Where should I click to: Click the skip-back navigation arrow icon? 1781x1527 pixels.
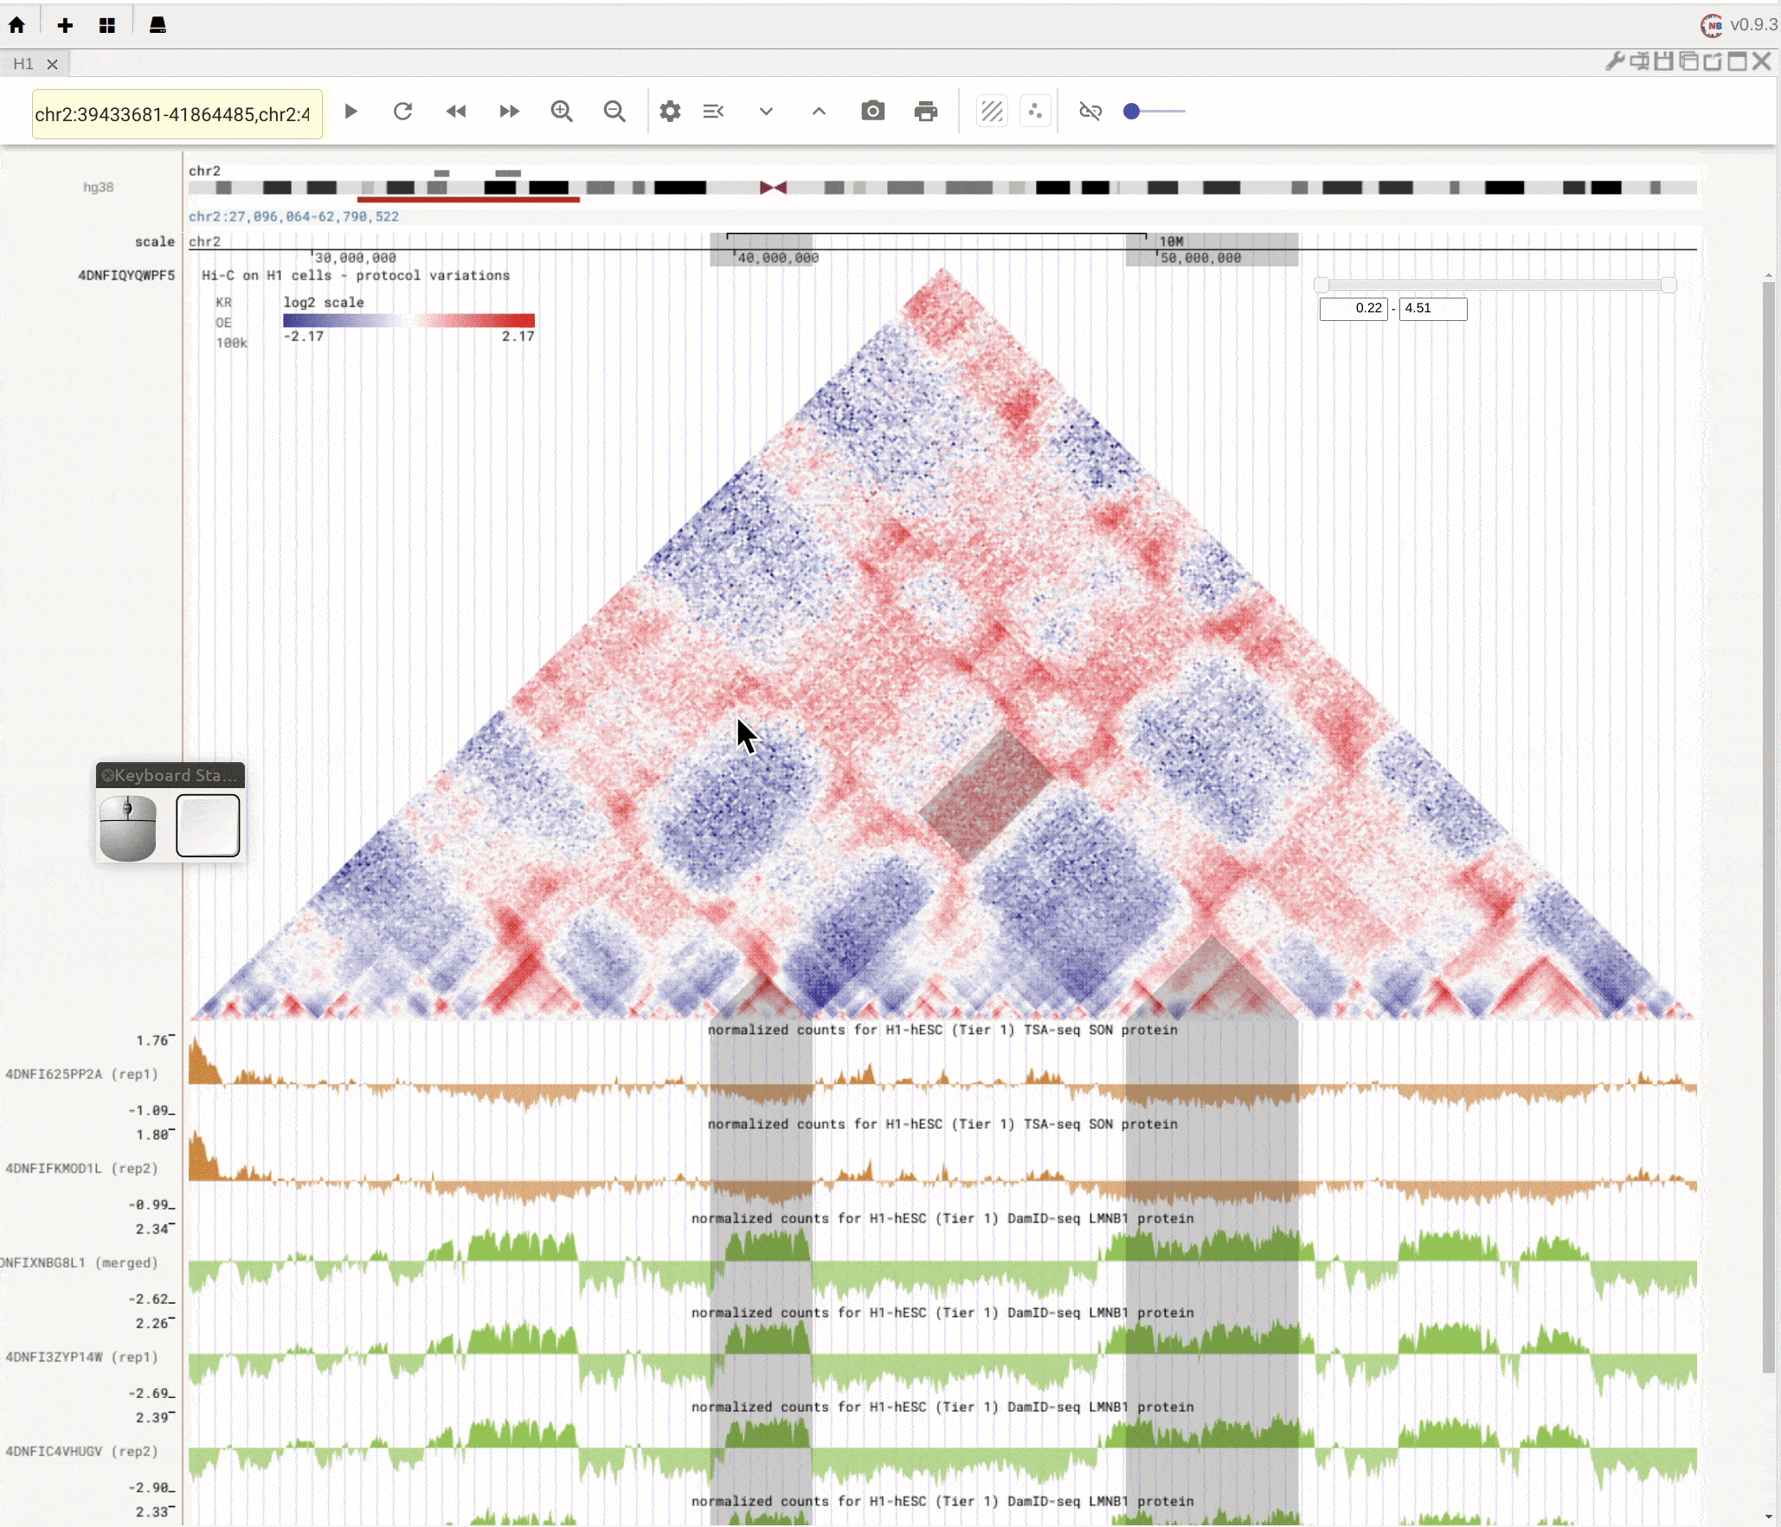(x=456, y=111)
